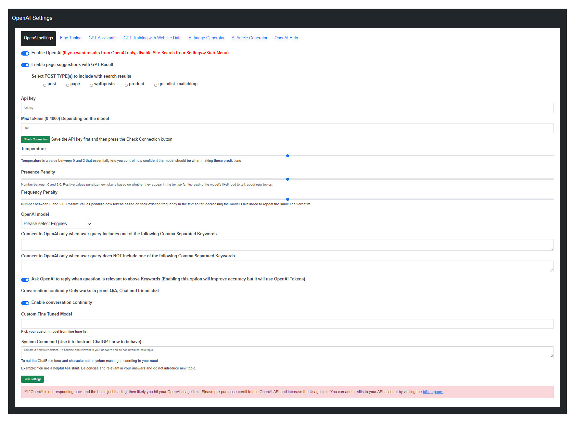The height and width of the screenshot is (425, 573).
Task: Focus the Api key input field
Action: point(287,108)
